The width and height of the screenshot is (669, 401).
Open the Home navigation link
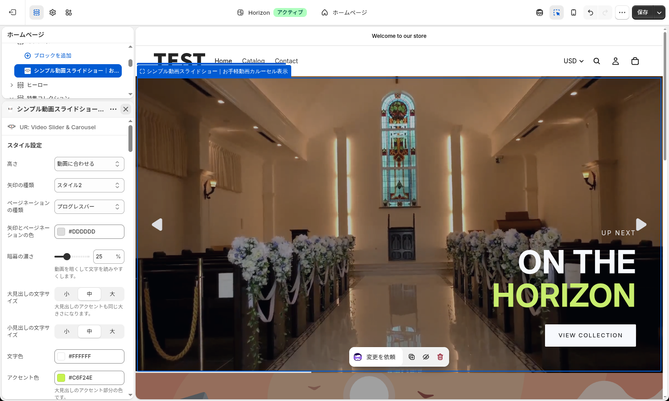[x=223, y=61]
